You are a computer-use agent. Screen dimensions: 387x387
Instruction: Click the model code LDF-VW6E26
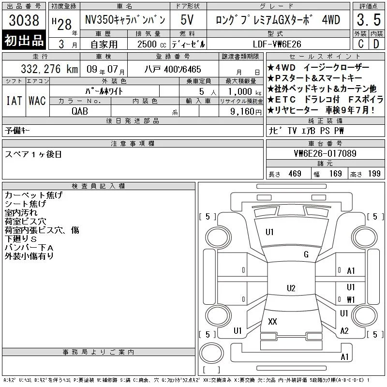(x=277, y=44)
